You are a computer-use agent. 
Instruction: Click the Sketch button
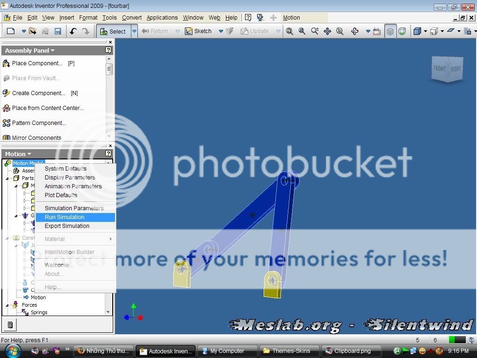(x=198, y=31)
